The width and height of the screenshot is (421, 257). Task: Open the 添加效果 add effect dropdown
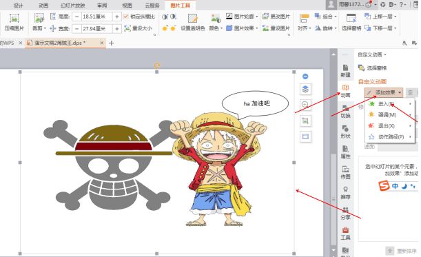(x=384, y=92)
